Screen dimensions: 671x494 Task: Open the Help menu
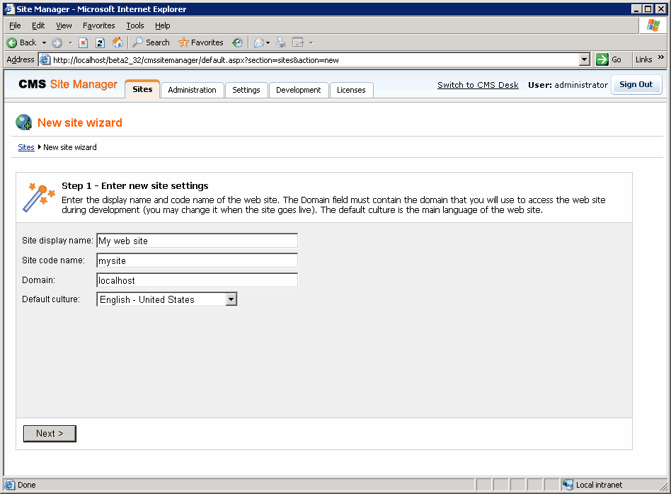tap(163, 25)
